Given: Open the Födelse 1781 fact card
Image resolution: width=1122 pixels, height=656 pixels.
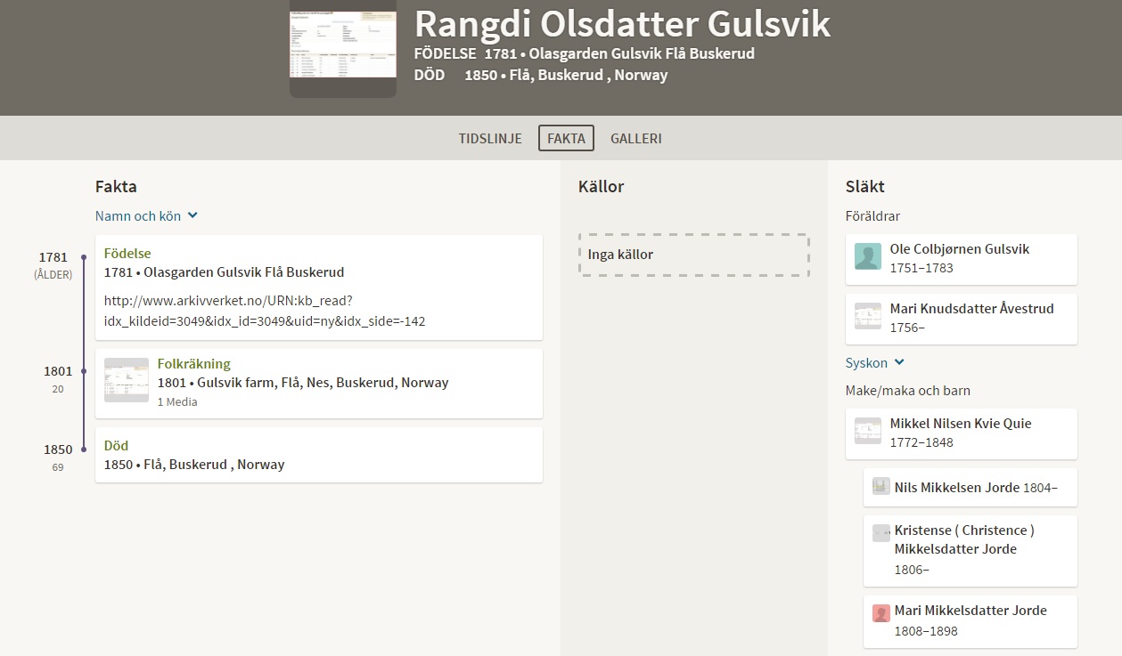Looking at the screenshot, I should [x=319, y=288].
